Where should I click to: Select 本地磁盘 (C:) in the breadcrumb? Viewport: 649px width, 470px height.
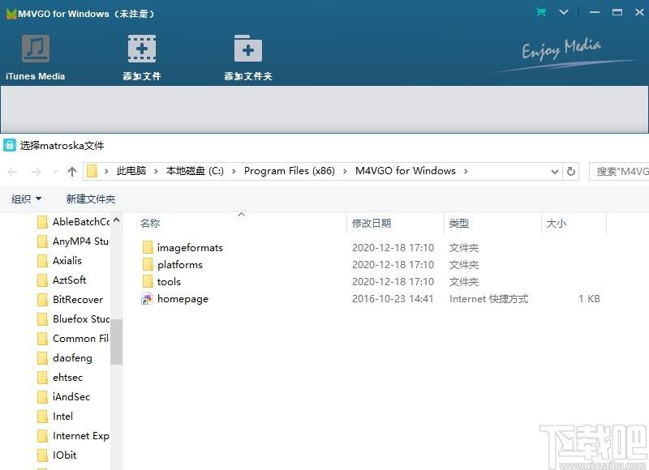[x=195, y=171]
